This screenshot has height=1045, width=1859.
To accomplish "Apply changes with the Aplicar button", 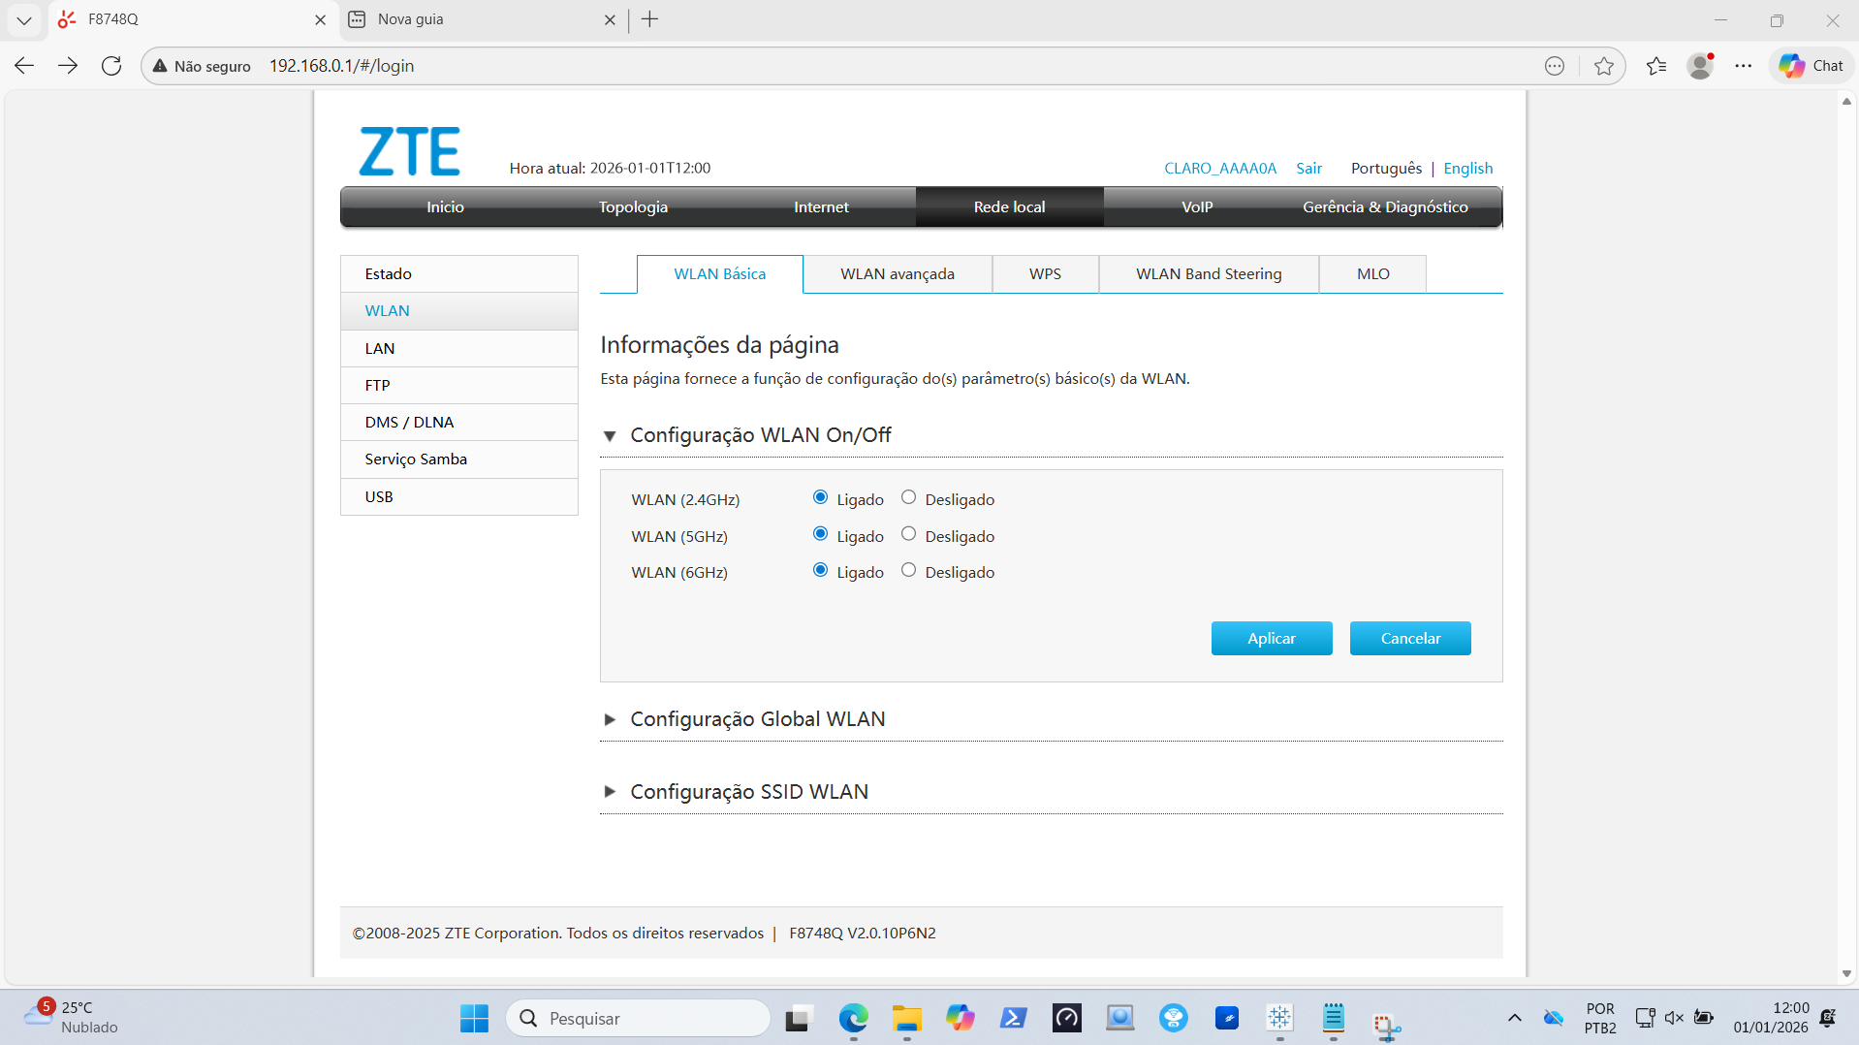I will tap(1272, 638).
